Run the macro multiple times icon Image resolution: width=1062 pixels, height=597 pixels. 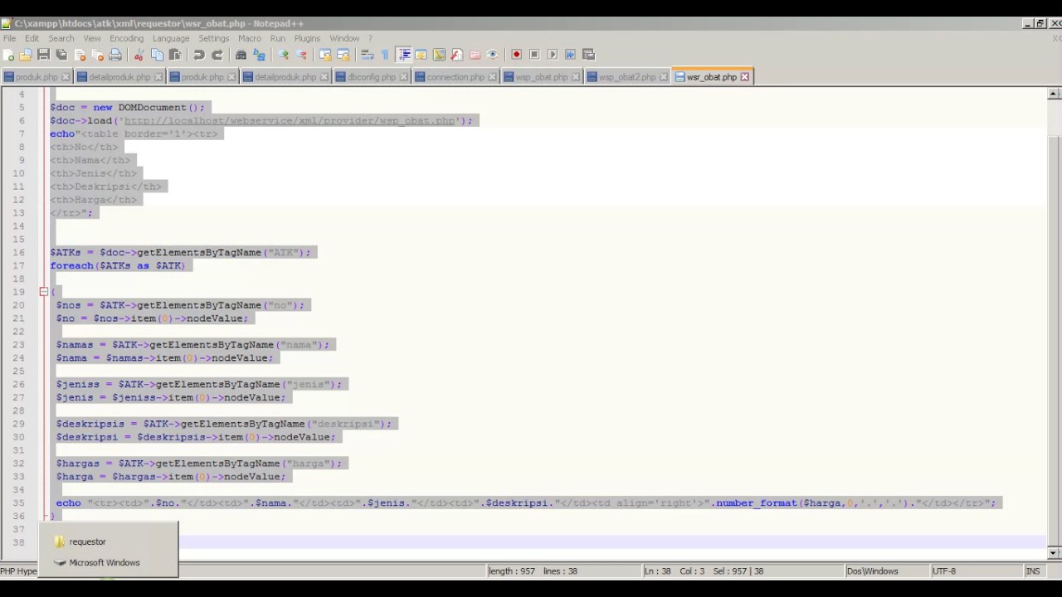tap(570, 55)
